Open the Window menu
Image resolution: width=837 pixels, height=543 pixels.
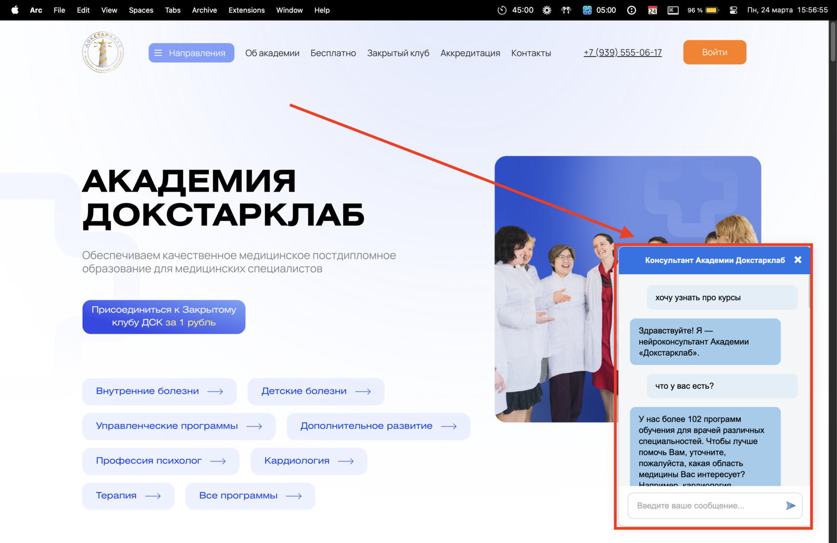tap(289, 10)
